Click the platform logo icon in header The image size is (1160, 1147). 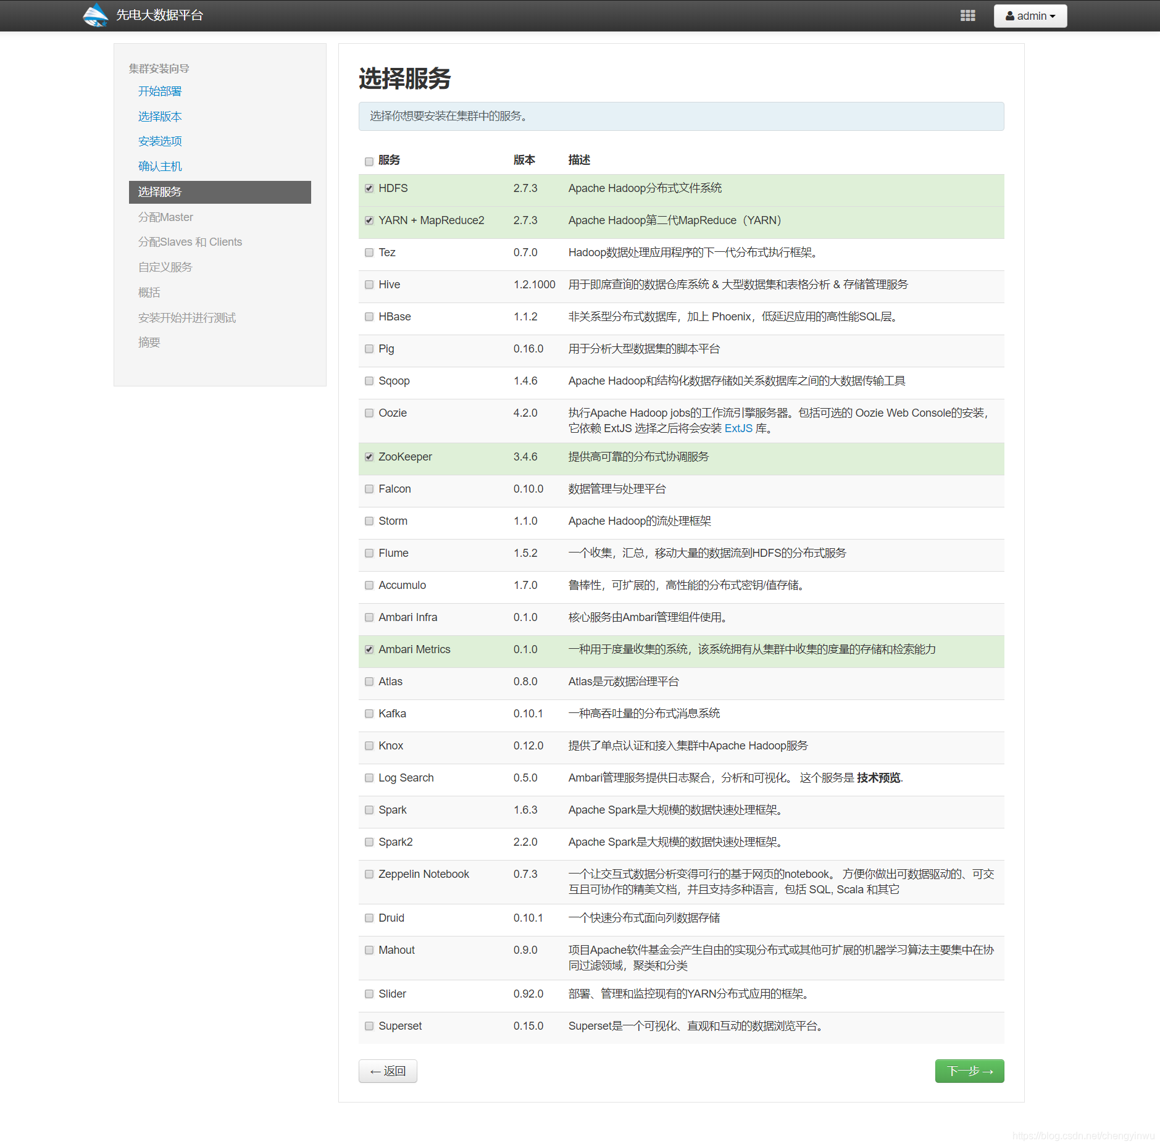tap(95, 15)
